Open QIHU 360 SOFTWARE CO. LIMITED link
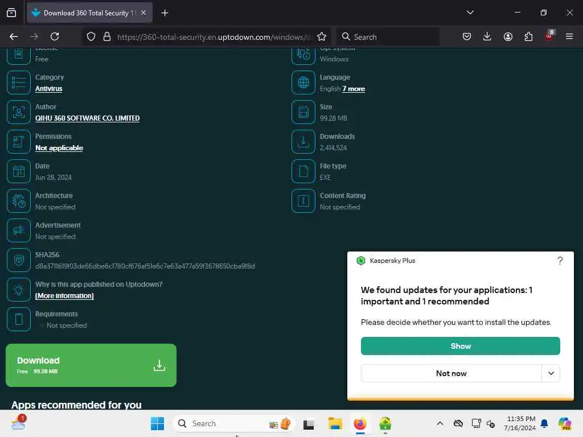Image resolution: width=583 pixels, height=437 pixels. coord(87,118)
